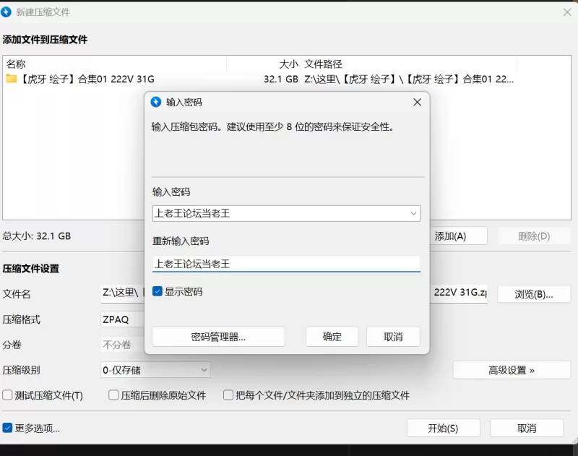Open the 压缩格式 ZPAQ dropdown

click(123, 319)
